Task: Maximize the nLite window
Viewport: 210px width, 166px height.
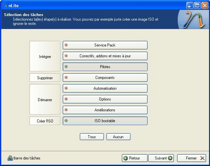Action: pyautogui.click(x=197, y=6)
